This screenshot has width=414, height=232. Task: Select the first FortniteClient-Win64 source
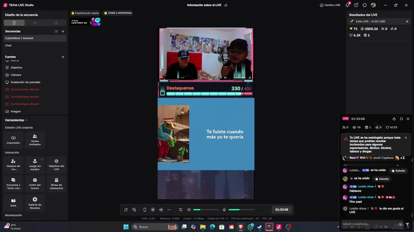[x=35, y=90]
